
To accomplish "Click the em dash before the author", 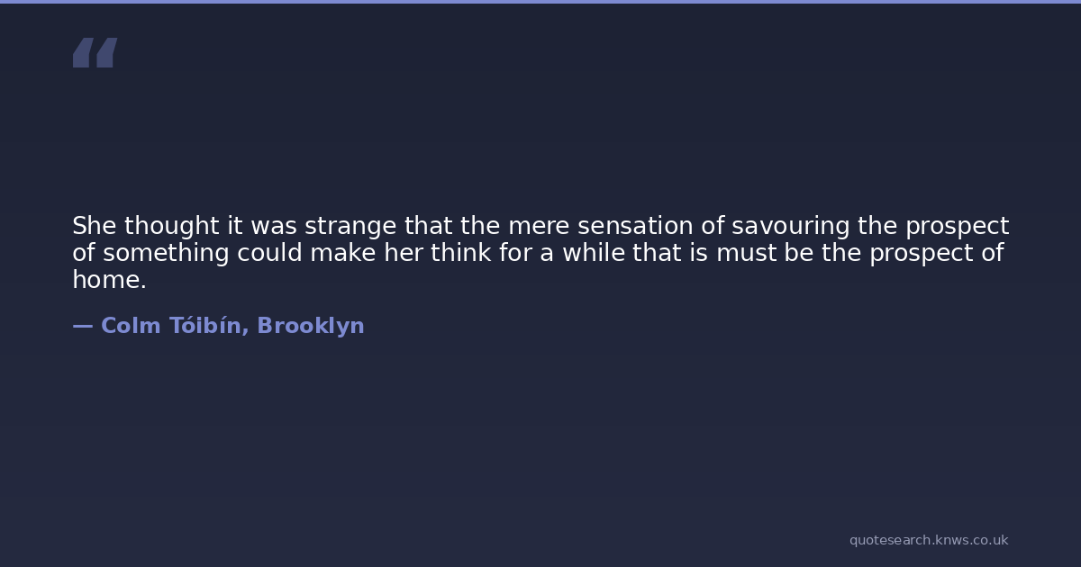I will pyautogui.click(x=82, y=326).
